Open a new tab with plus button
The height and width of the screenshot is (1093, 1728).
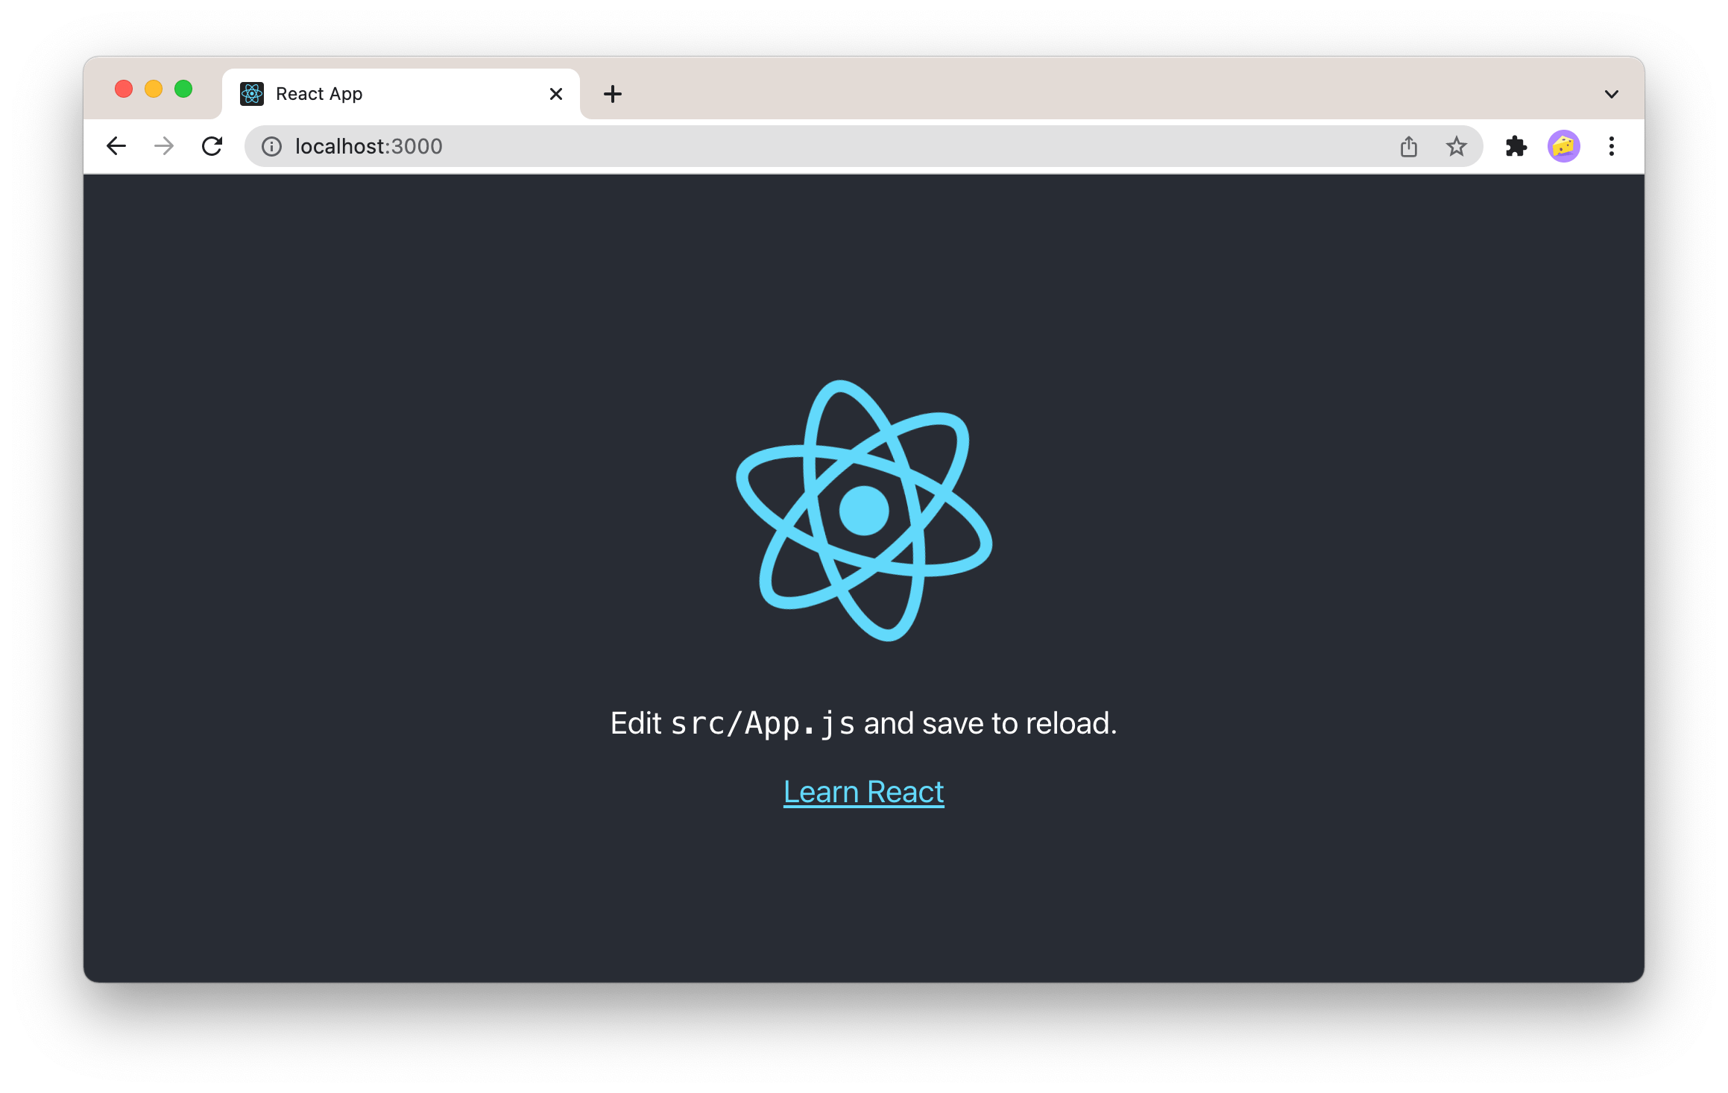pos(613,94)
